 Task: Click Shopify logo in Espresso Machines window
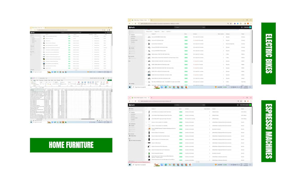[x=132, y=105]
